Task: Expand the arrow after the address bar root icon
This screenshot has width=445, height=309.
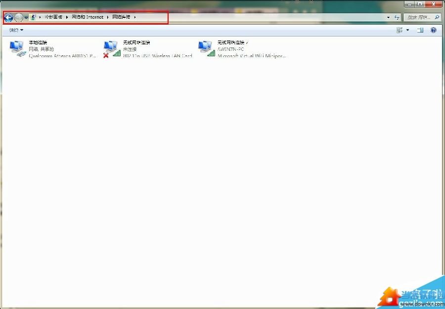Action: click(40, 17)
